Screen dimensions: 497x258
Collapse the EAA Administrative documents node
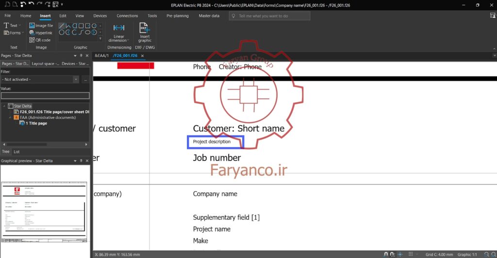(10, 117)
